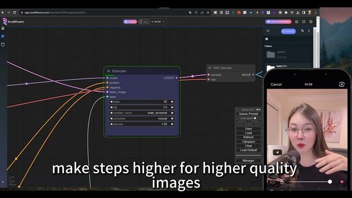Click Load Default button

coord(249,150)
